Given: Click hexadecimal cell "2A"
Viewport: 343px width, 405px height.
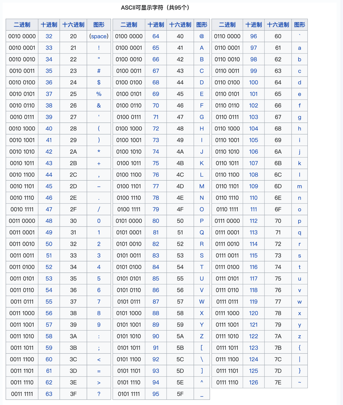Looking at the screenshot, I should 73,152.
